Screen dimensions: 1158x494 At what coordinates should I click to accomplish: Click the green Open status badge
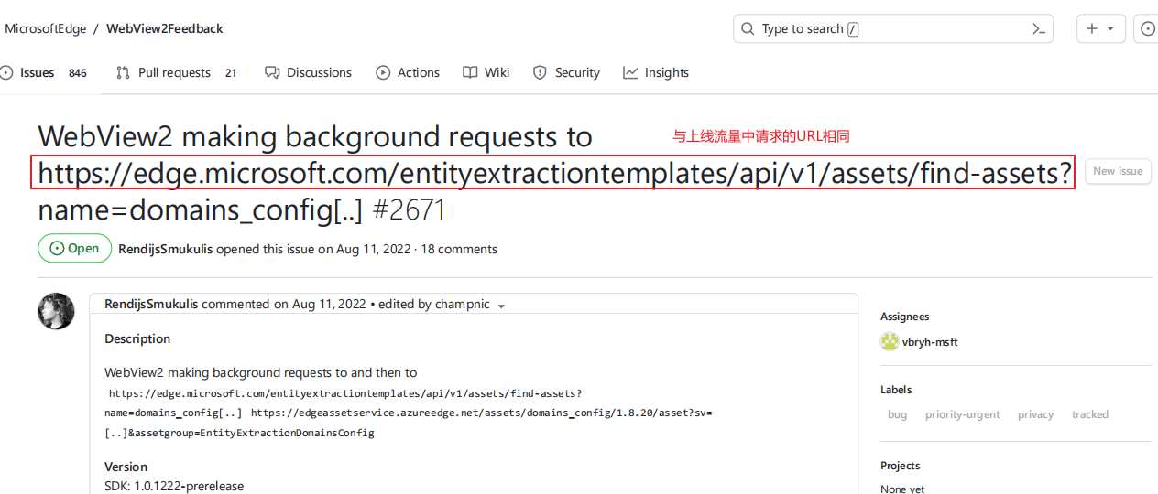tap(74, 249)
